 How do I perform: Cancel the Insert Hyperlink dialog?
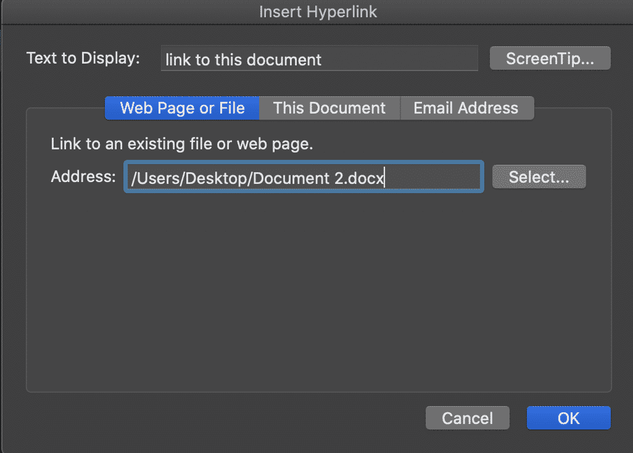click(467, 418)
